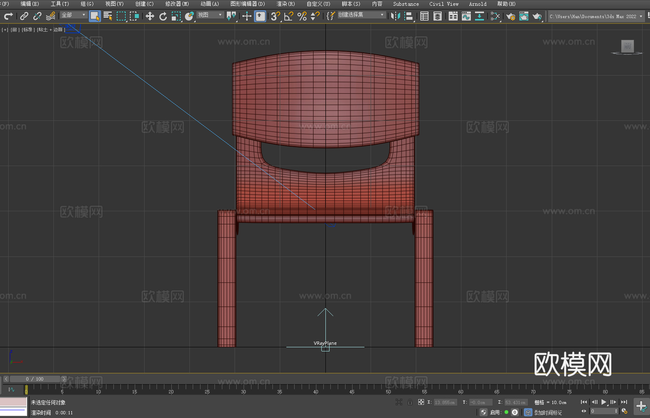Screen dimensions: 650x418
Task: Click the pink MAXScript listener swatch
Action: click(x=14, y=402)
